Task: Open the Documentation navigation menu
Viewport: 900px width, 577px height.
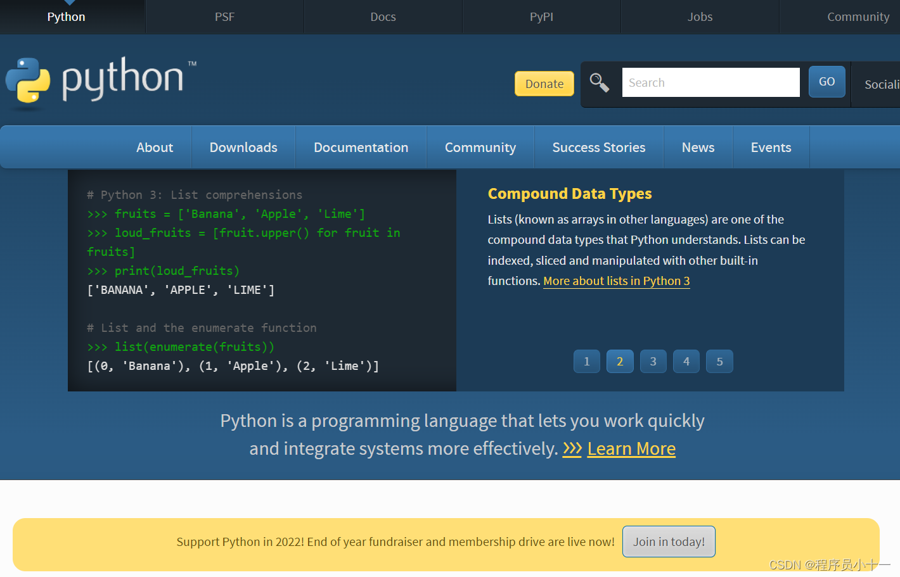Action: [x=361, y=148]
